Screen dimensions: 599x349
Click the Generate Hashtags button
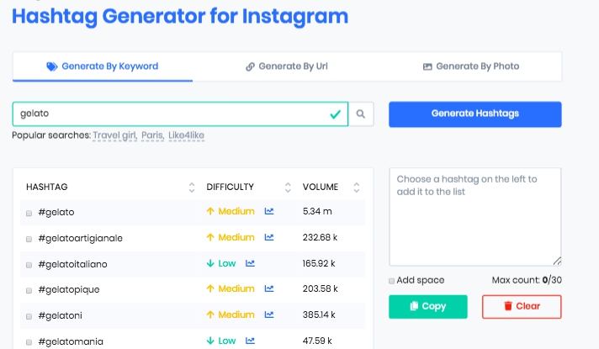475,114
